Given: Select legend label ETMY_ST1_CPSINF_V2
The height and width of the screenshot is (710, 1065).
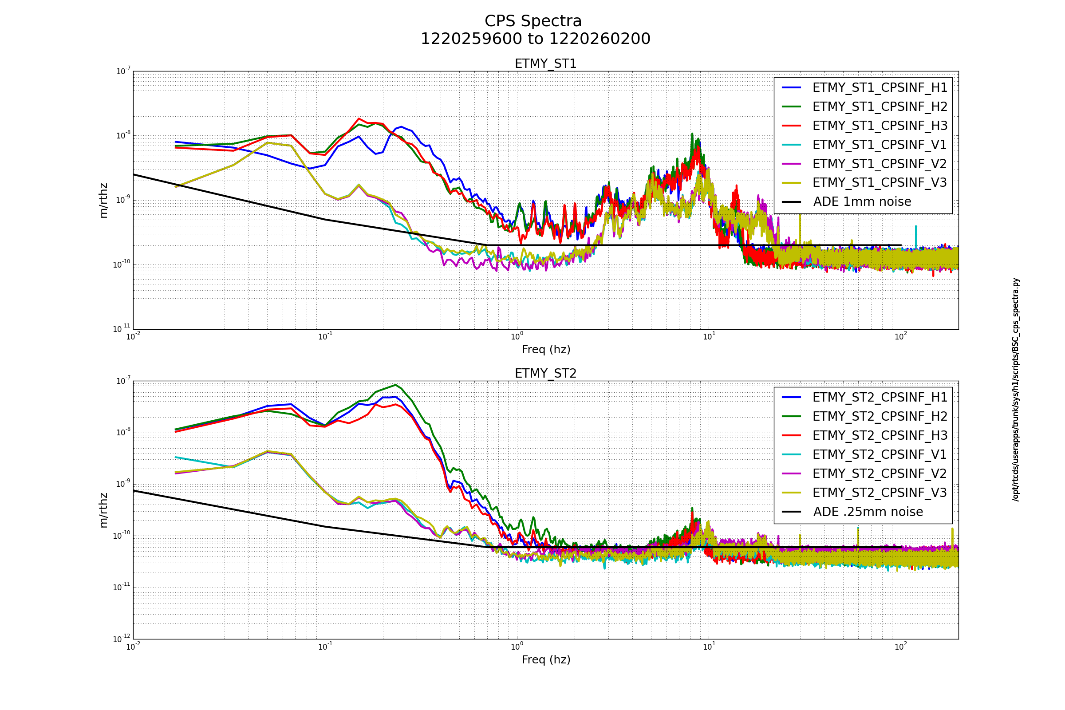Looking at the screenshot, I should point(880,163).
